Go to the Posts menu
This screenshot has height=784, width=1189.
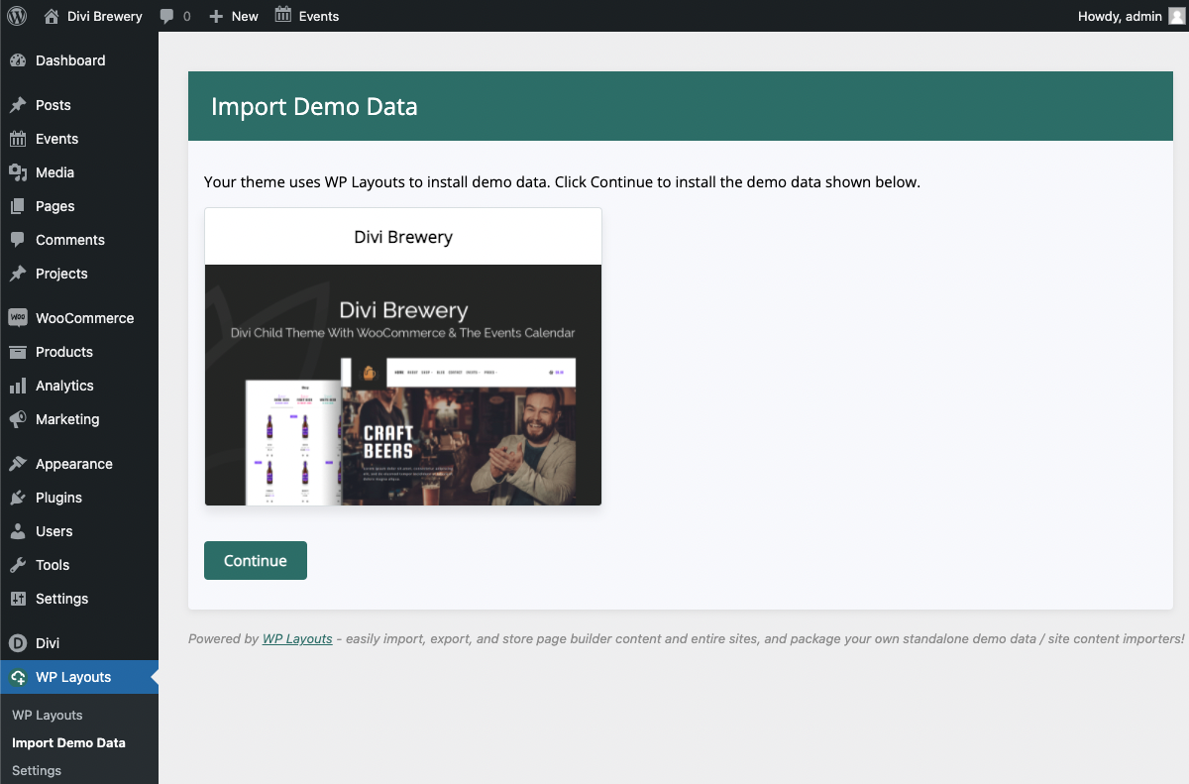[79, 105]
